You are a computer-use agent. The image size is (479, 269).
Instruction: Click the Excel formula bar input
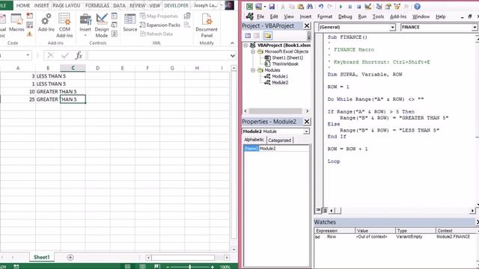tap(158, 55)
